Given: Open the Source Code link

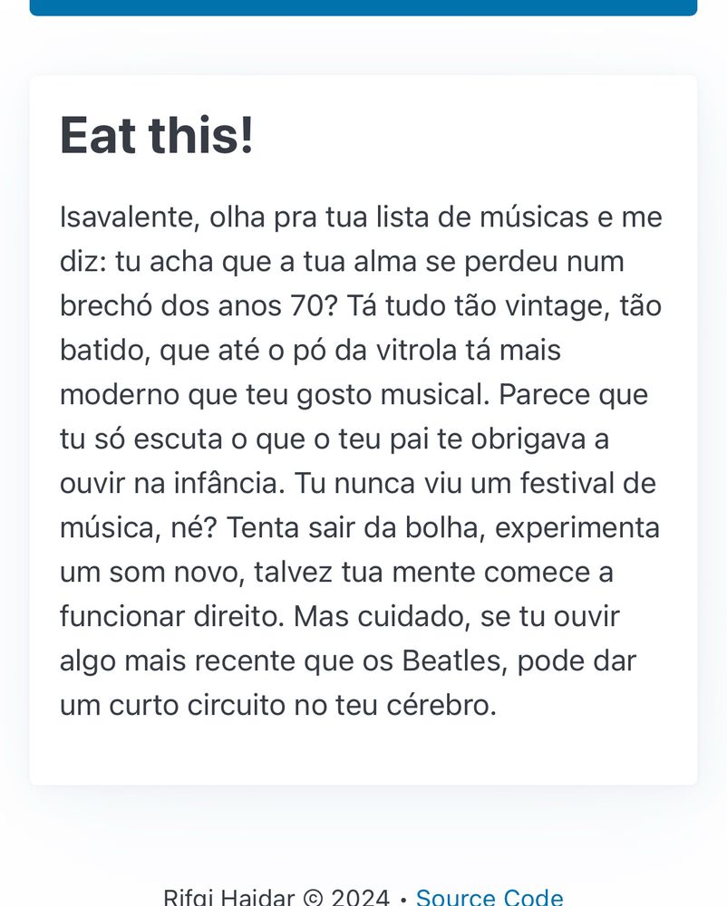Looking at the screenshot, I should tap(490, 897).
